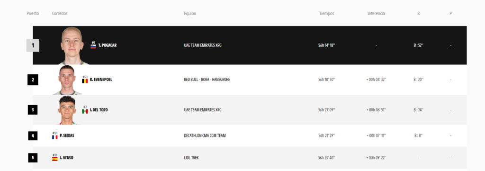Image resolution: width=485 pixels, height=171 pixels.
Task: Click the Belgian flag beside R. Evenepoel
Action: pyautogui.click(x=85, y=81)
